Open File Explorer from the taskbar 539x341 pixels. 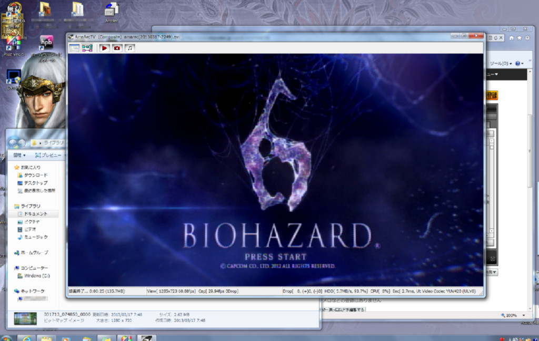[46, 338]
